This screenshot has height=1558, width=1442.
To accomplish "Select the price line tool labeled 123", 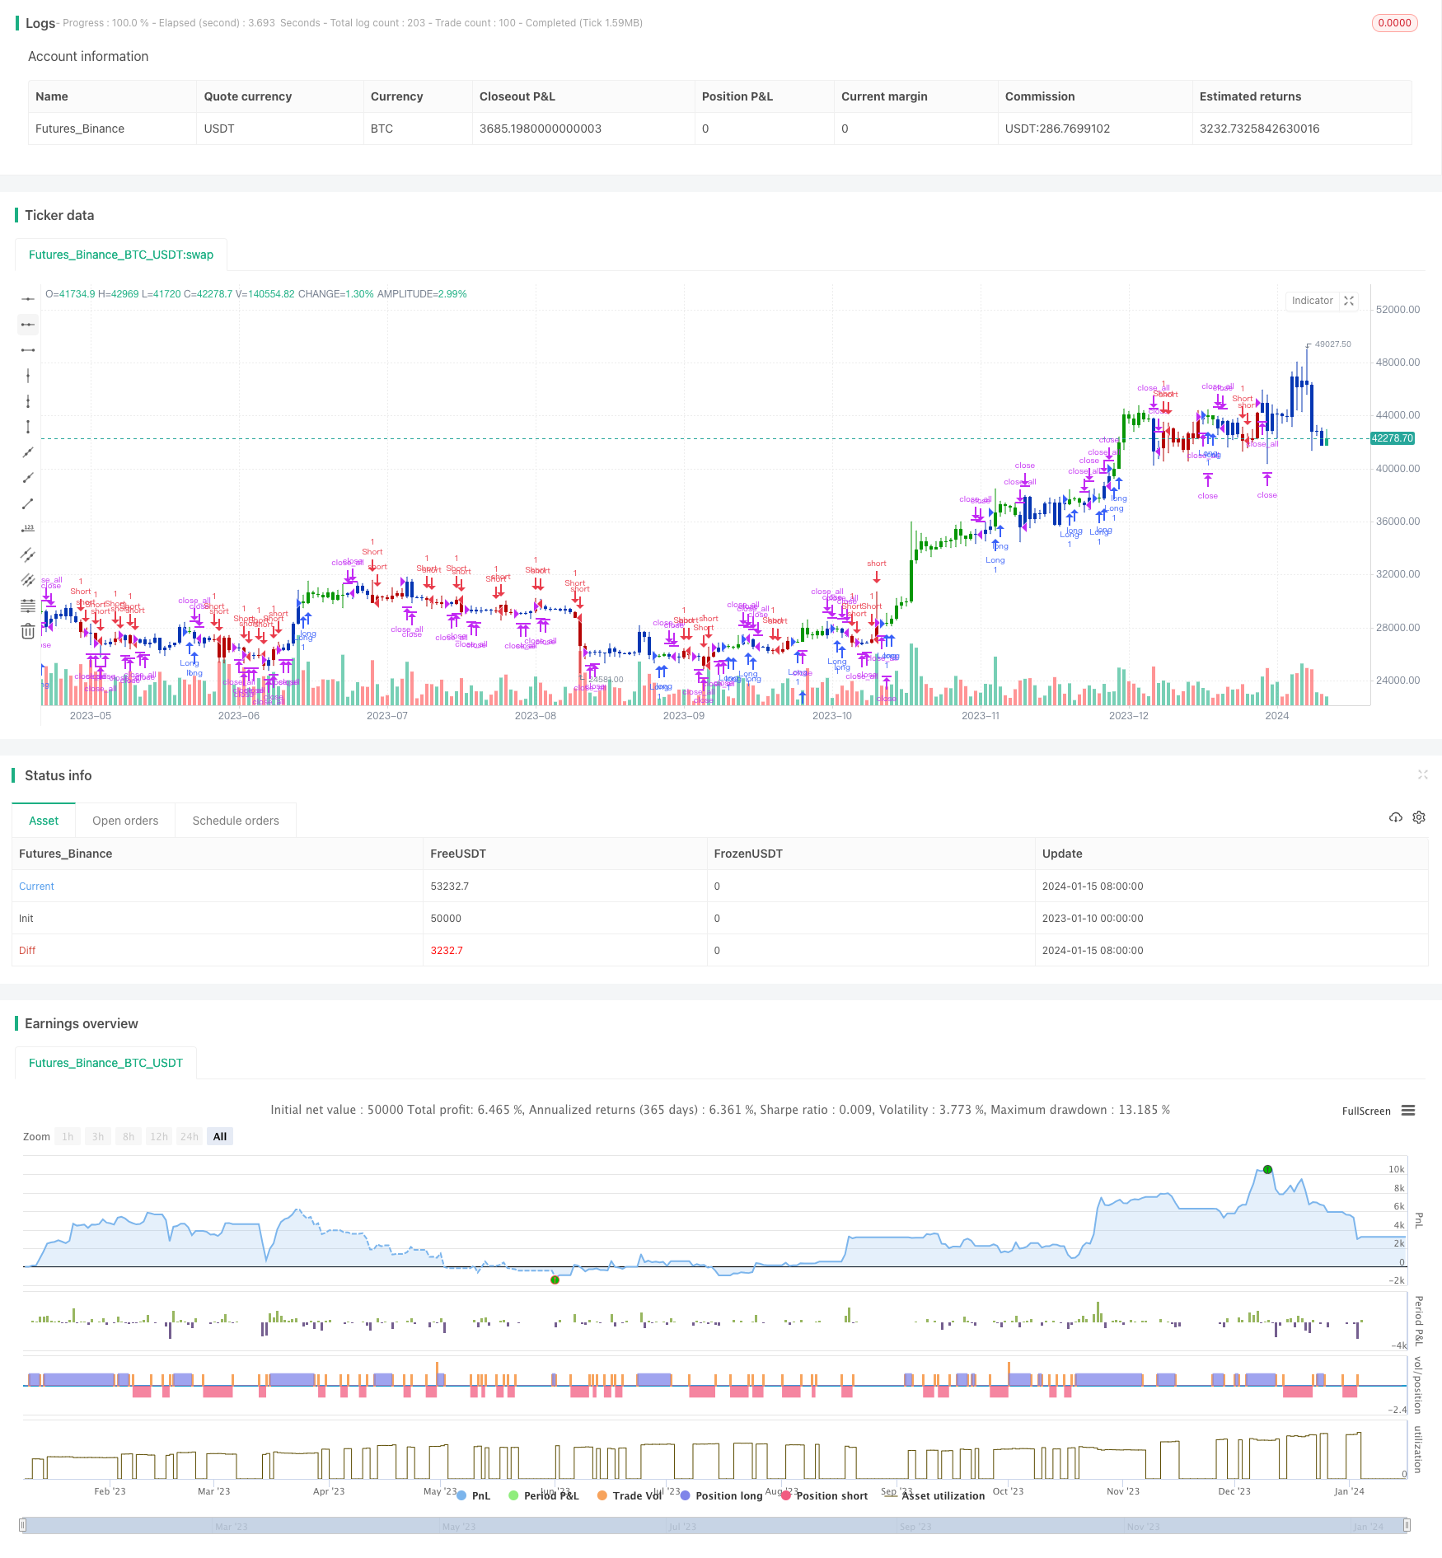I will click(x=28, y=529).
